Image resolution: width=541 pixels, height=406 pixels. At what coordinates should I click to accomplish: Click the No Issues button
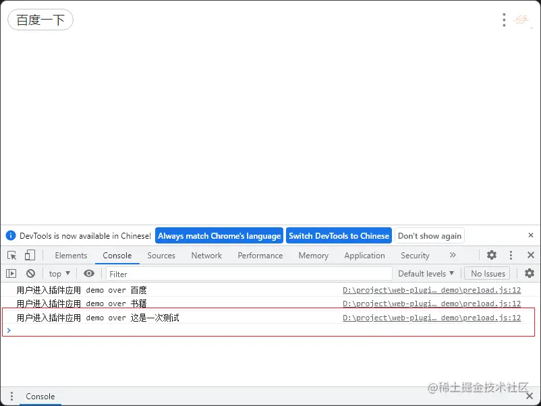(x=488, y=274)
